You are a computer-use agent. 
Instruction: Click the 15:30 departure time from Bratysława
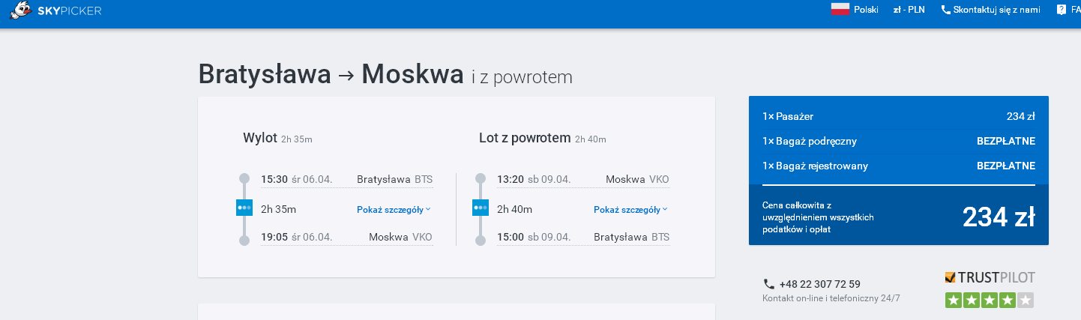[274, 180]
